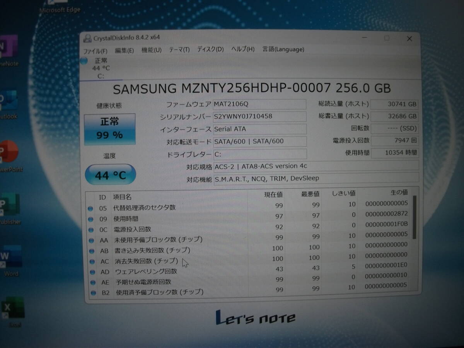Click status dot for attribute AE
Image resolution: width=464 pixels, height=348 pixels.
coord(93,283)
